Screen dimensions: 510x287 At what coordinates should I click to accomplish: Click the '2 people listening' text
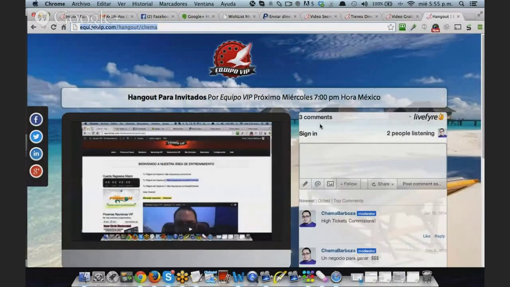point(410,133)
